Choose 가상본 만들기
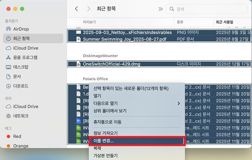 click(105, 156)
